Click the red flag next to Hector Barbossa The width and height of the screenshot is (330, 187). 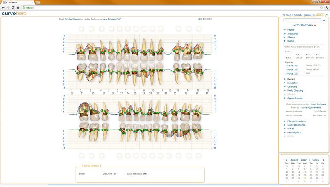[x=315, y=26]
